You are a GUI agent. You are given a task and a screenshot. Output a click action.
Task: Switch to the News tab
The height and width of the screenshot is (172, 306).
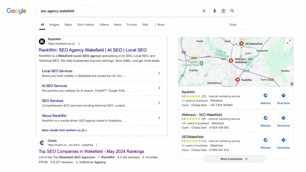click(117, 24)
